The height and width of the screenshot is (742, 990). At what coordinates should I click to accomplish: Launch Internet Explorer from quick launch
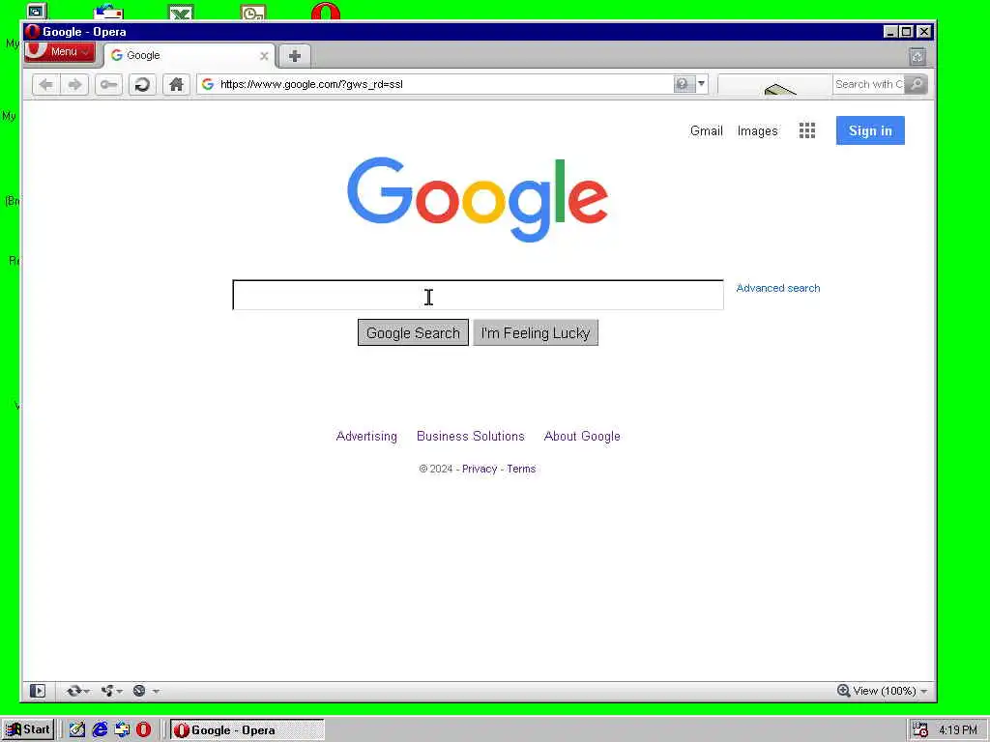pyautogui.click(x=100, y=729)
